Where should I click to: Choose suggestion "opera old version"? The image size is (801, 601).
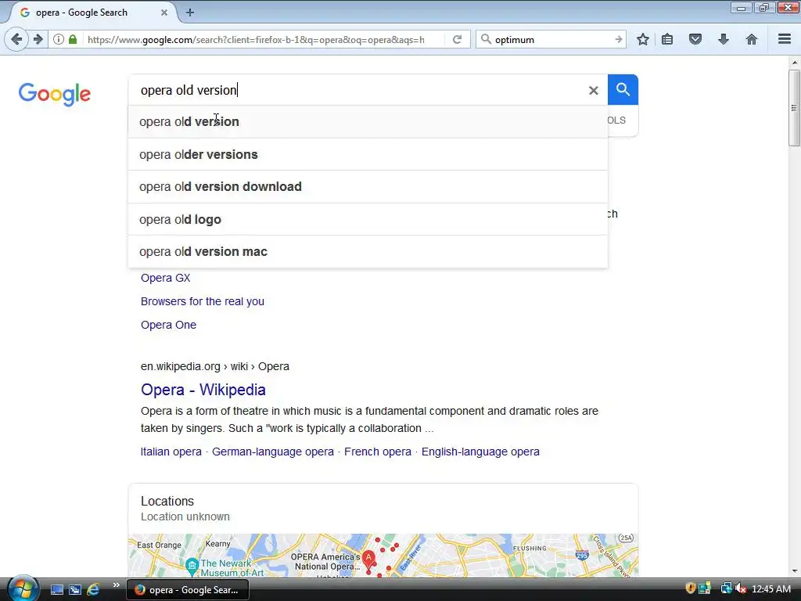click(x=368, y=121)
